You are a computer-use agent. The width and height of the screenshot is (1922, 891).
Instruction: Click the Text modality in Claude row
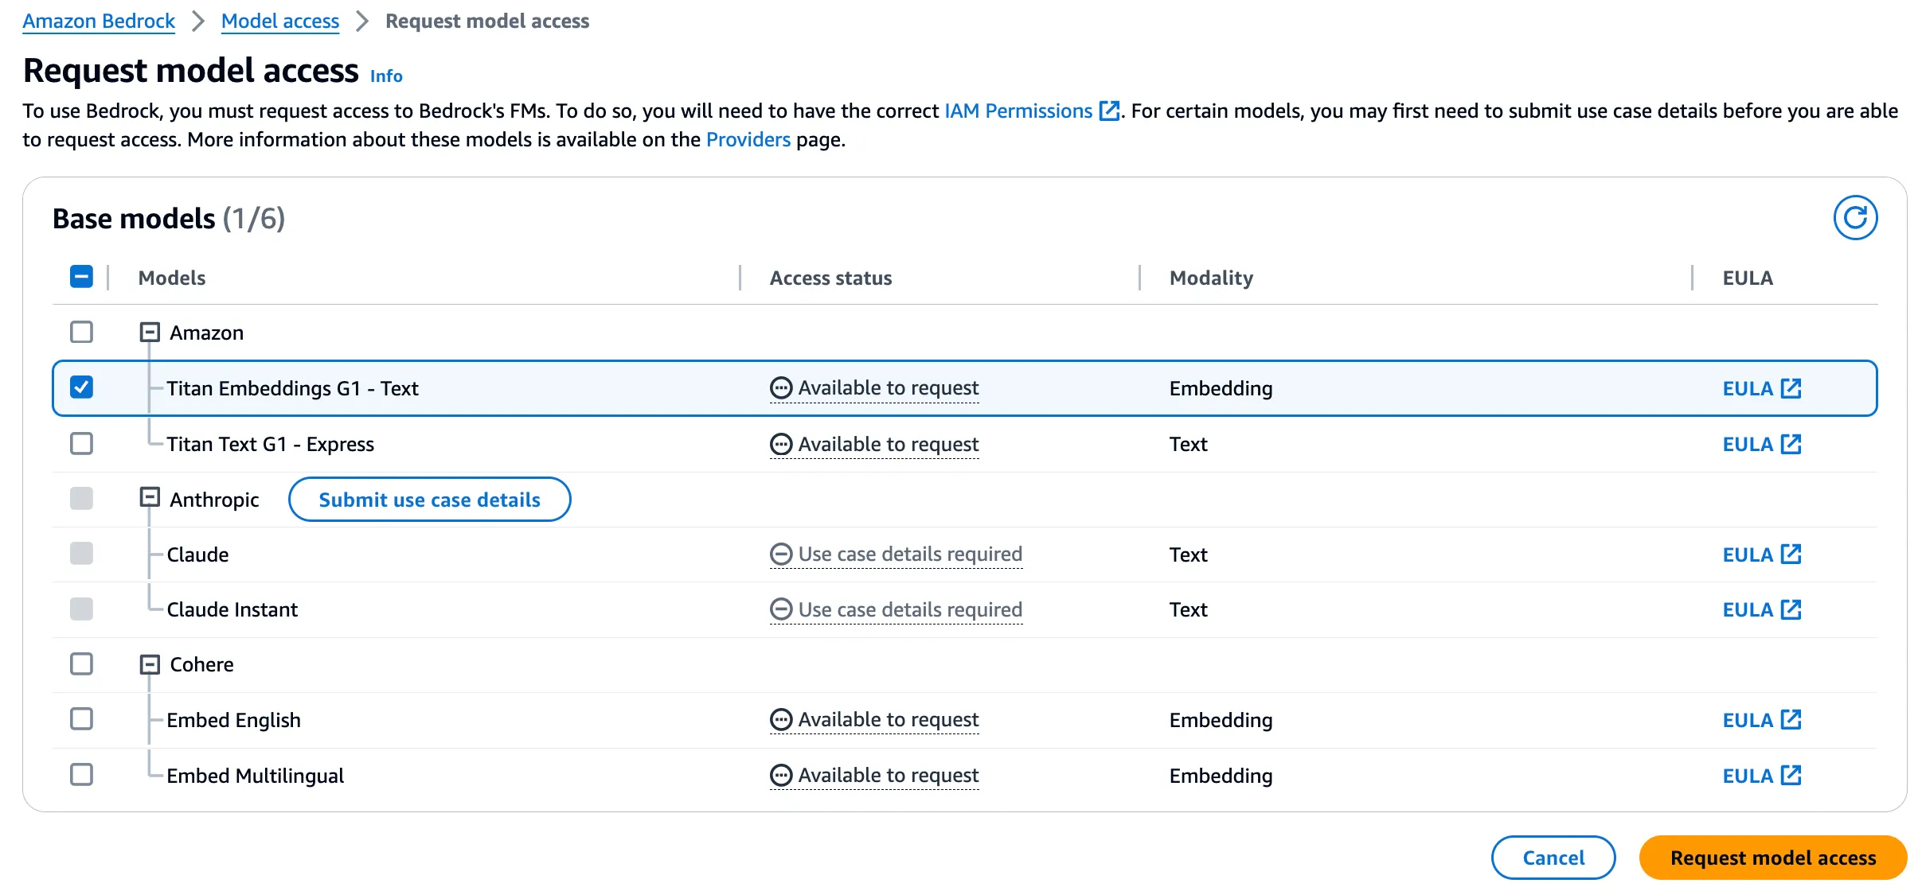(1188, 554)
